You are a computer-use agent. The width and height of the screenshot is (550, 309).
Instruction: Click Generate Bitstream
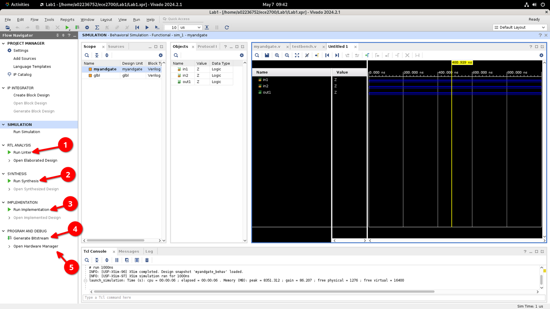click(31, 238)
